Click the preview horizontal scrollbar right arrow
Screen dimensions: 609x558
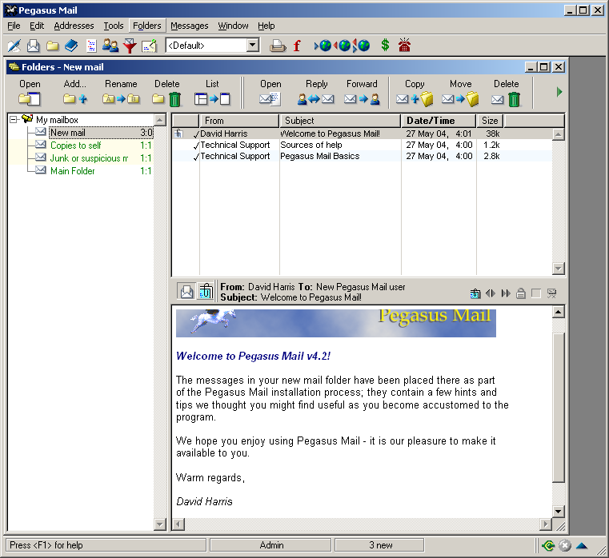pyautogui.click(x=546, y=524)
